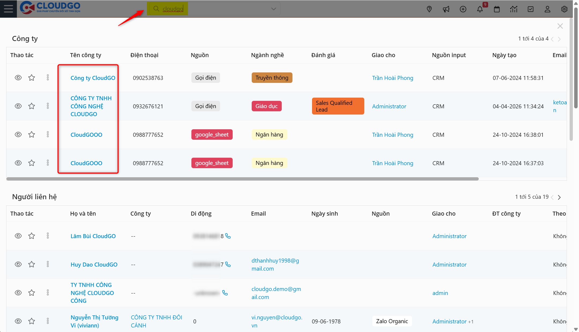Open the user profile icon
This screenshot has width=579, height=332.
[547, 9]
